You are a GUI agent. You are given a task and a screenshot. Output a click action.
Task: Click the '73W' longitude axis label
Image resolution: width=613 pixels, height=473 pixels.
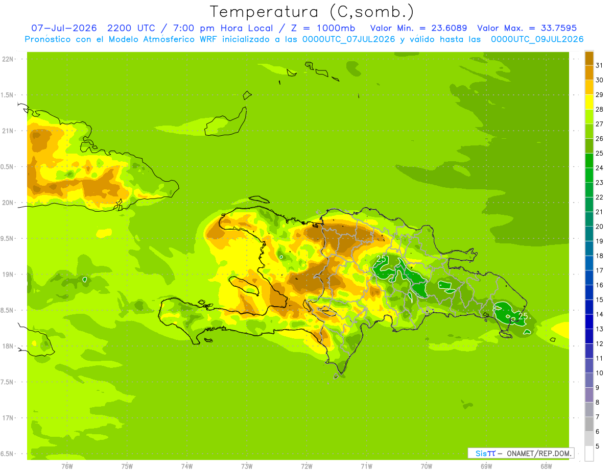[x=247, y=466]
